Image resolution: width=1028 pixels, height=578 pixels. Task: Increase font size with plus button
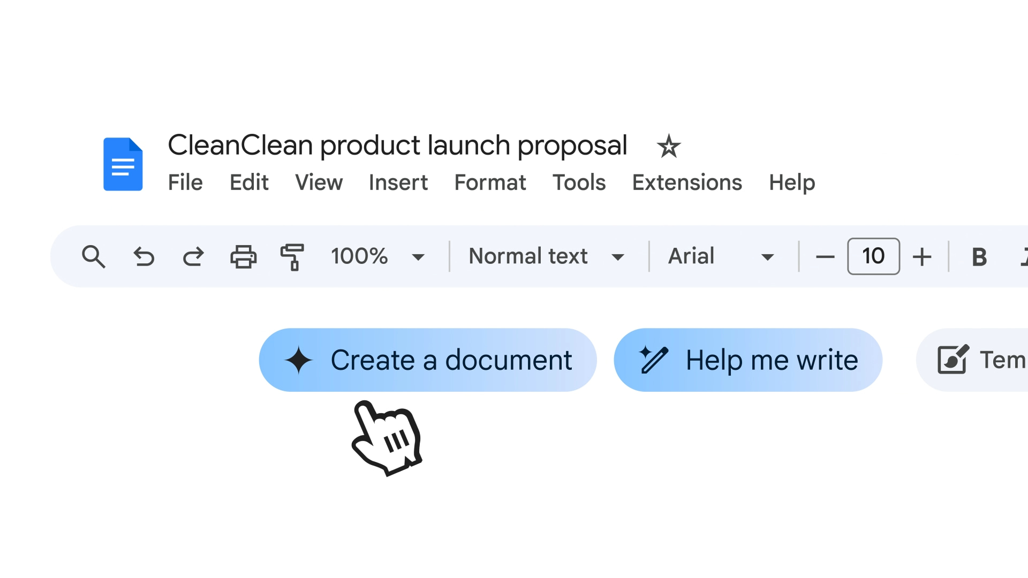[x=922, y=257]
